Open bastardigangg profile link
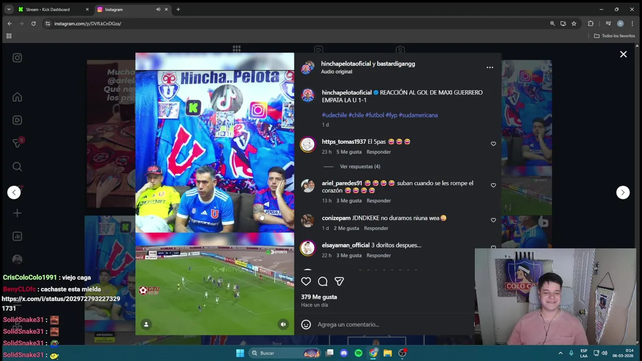 tap(396, 64)
